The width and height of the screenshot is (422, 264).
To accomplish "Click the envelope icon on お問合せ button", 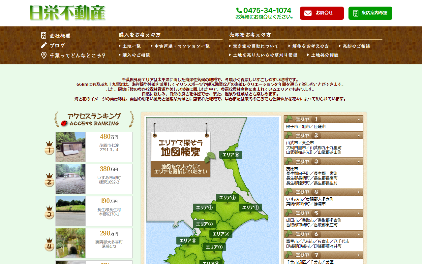I will click(308, 13).
